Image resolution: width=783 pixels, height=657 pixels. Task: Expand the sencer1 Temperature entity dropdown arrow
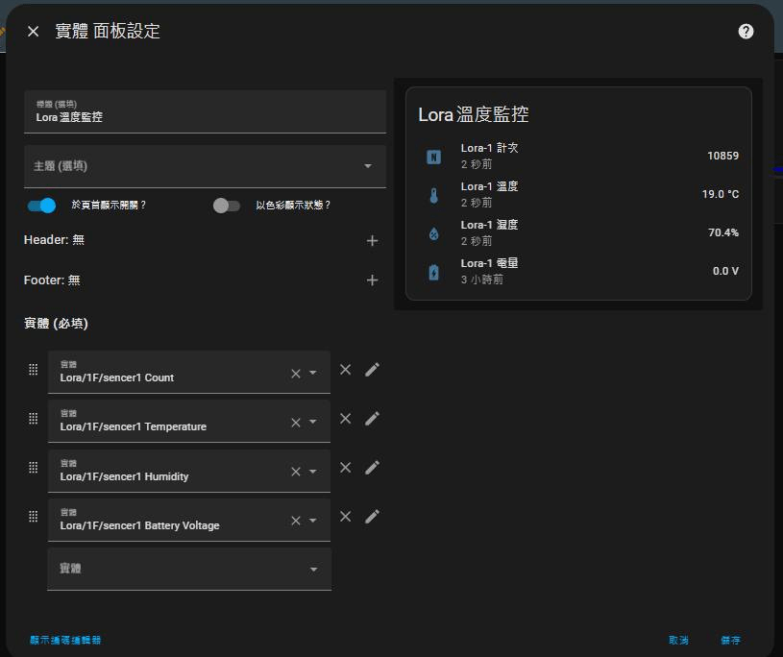click(x=313, y=423)
